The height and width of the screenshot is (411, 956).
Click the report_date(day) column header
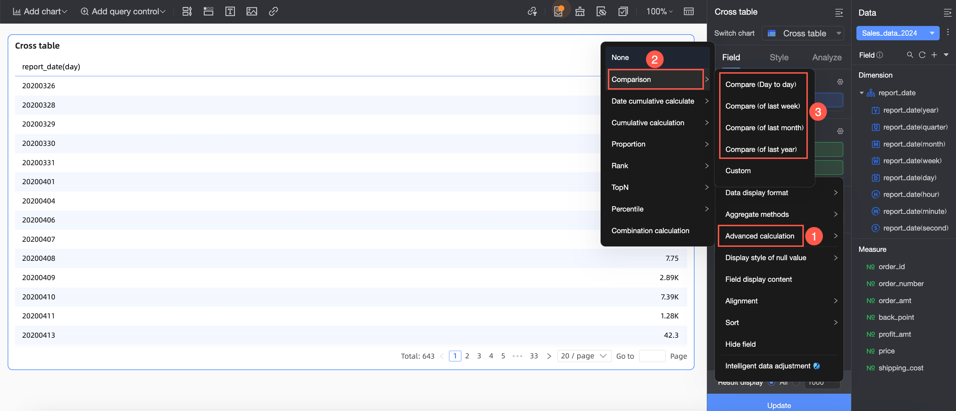[51, 67]
